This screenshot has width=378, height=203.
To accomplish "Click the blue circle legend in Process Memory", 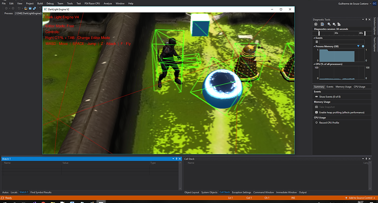I will pyautogui.click(x=363, y=46).
